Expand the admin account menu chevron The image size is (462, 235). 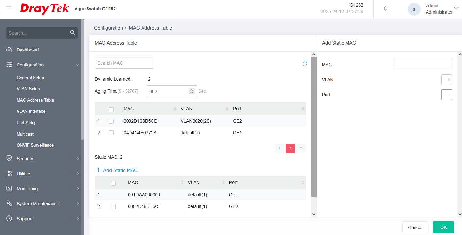[x=456, y=8]
